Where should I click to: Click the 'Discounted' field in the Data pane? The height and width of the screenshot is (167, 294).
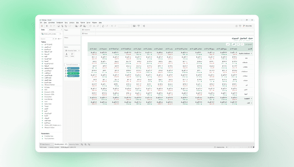[48, 97]
